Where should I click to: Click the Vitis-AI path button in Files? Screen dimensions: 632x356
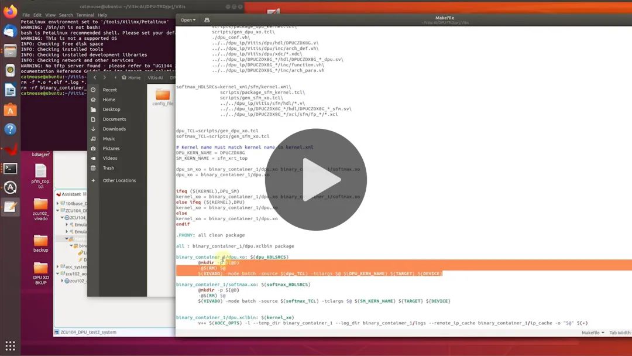coord(155,77)
